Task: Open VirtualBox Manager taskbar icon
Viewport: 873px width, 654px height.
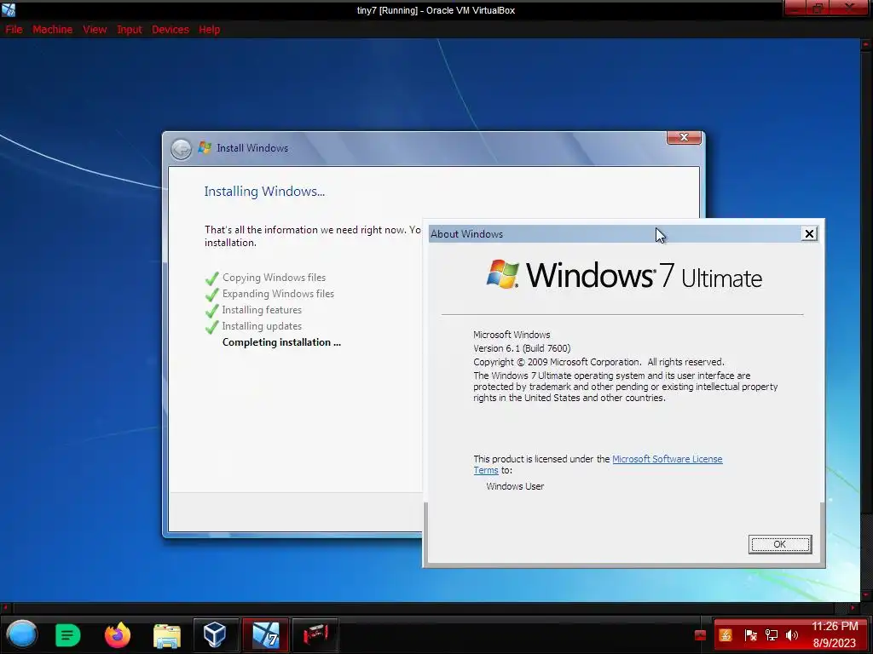Action: tap(216, 635)
